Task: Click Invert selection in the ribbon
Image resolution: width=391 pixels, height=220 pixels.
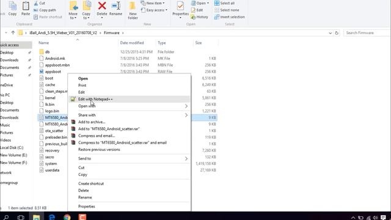Action: pyautogui.click(x=230, y=17)
